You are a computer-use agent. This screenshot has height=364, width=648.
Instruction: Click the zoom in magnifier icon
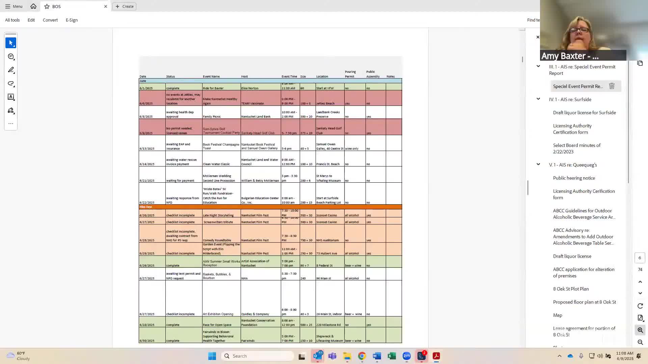click(x=640, y=330)
